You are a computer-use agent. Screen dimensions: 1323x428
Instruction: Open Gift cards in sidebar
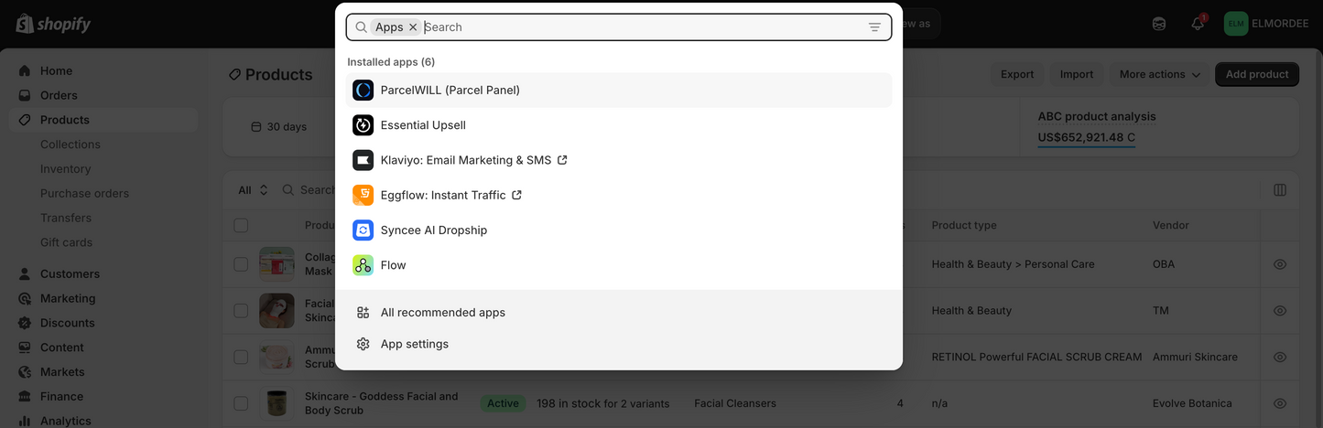[66, 242]
